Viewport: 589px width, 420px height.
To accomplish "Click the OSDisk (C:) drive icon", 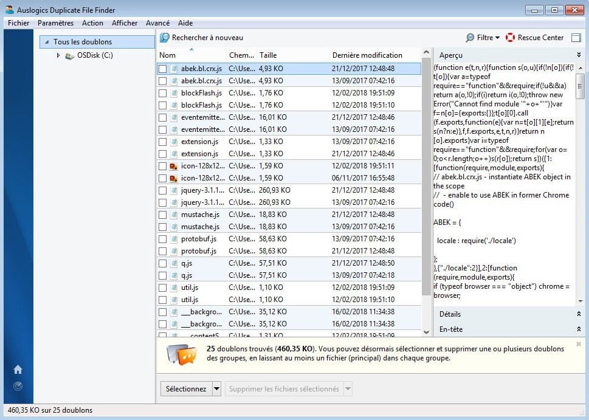I will point(70,55).
